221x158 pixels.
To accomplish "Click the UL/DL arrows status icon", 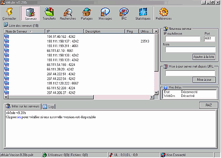I will [111, 155].
